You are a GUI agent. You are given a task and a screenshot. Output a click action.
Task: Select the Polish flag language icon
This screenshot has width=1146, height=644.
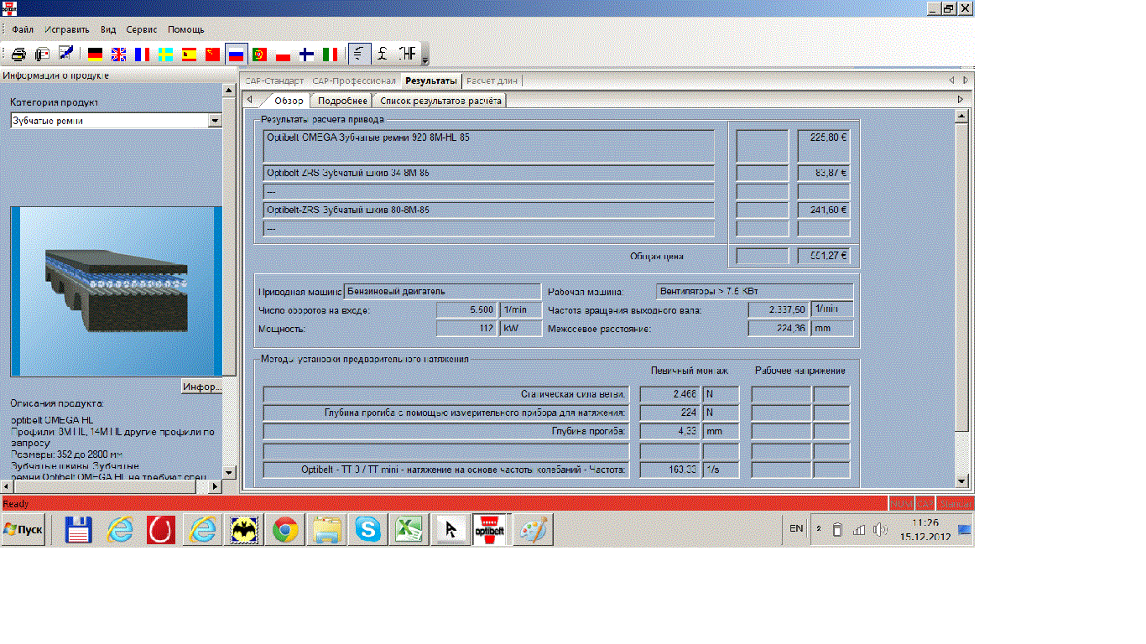284,55
